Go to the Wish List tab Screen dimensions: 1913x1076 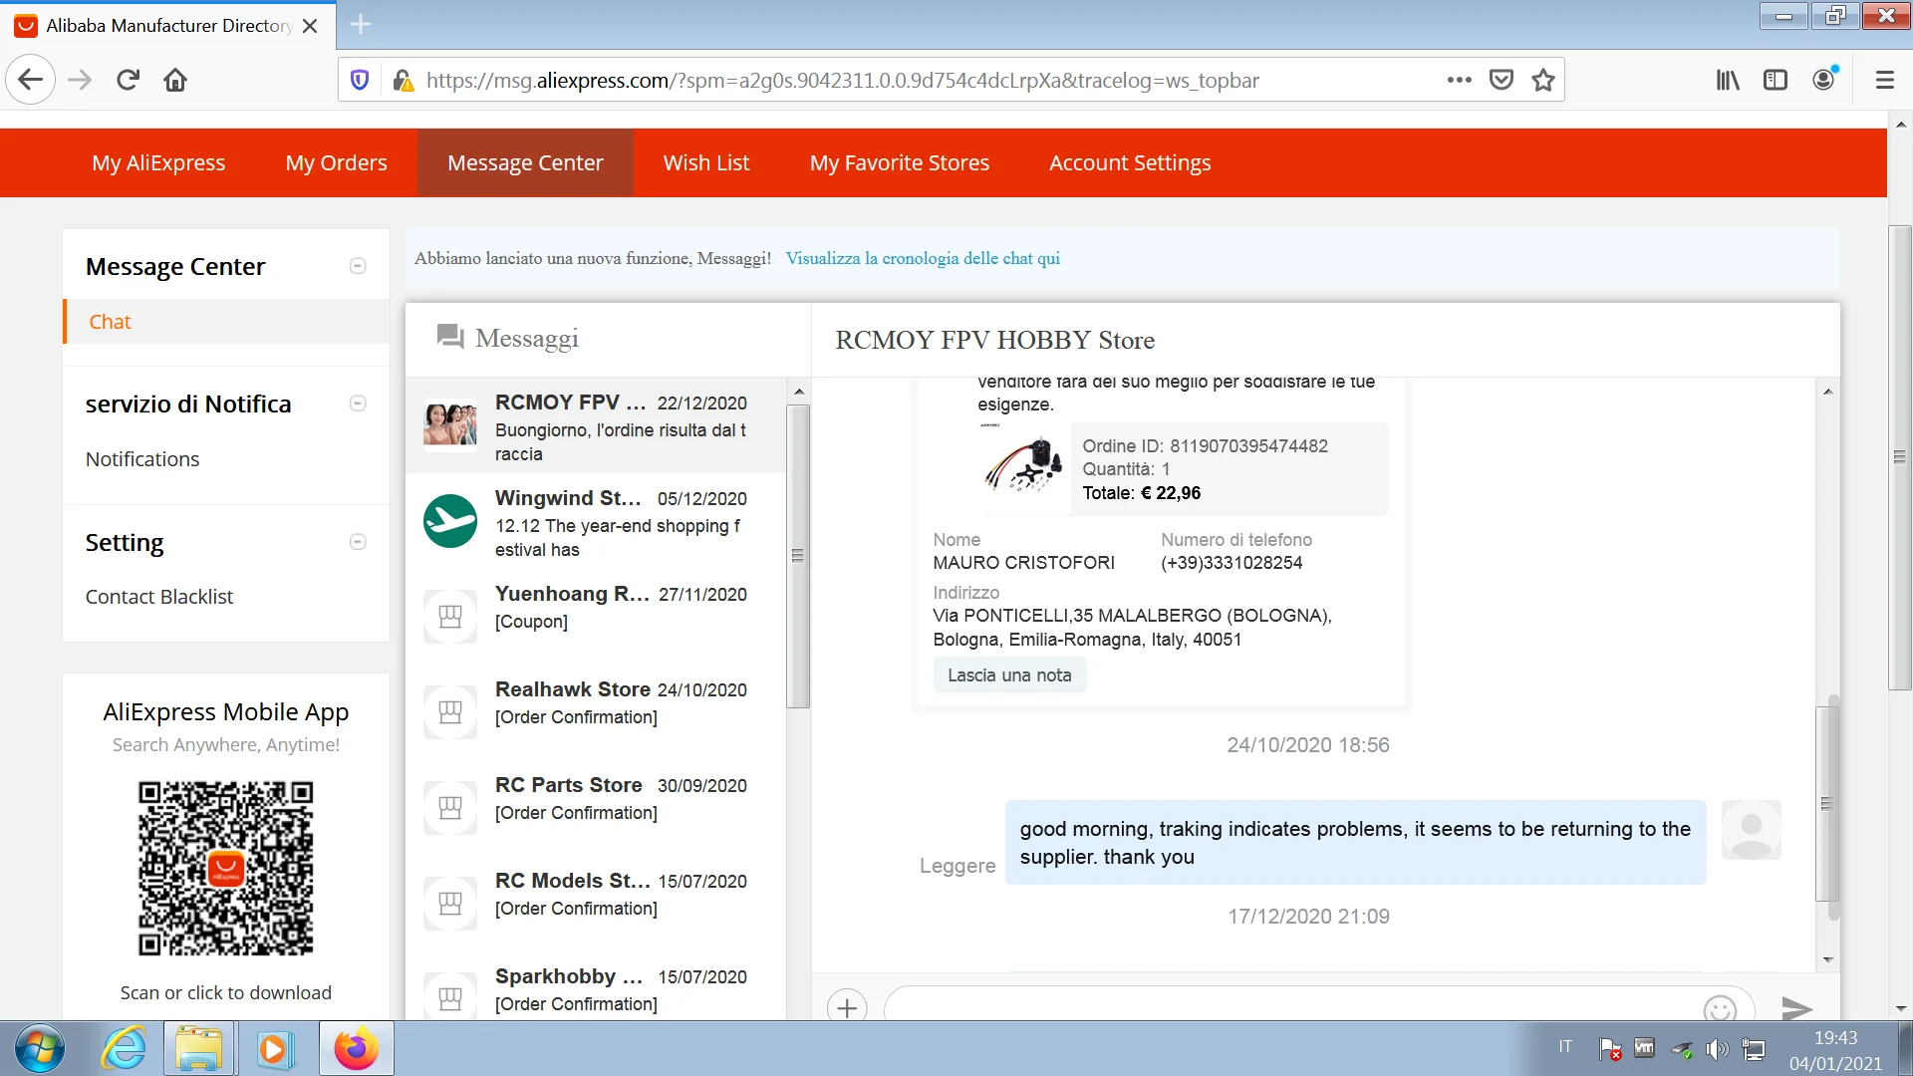(705, 162)
